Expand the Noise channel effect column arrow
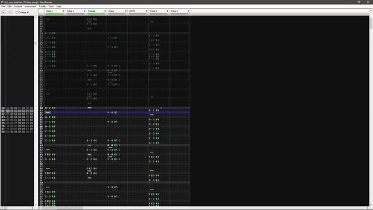This screenshot has height=210, width=373. tap(126, 11)
